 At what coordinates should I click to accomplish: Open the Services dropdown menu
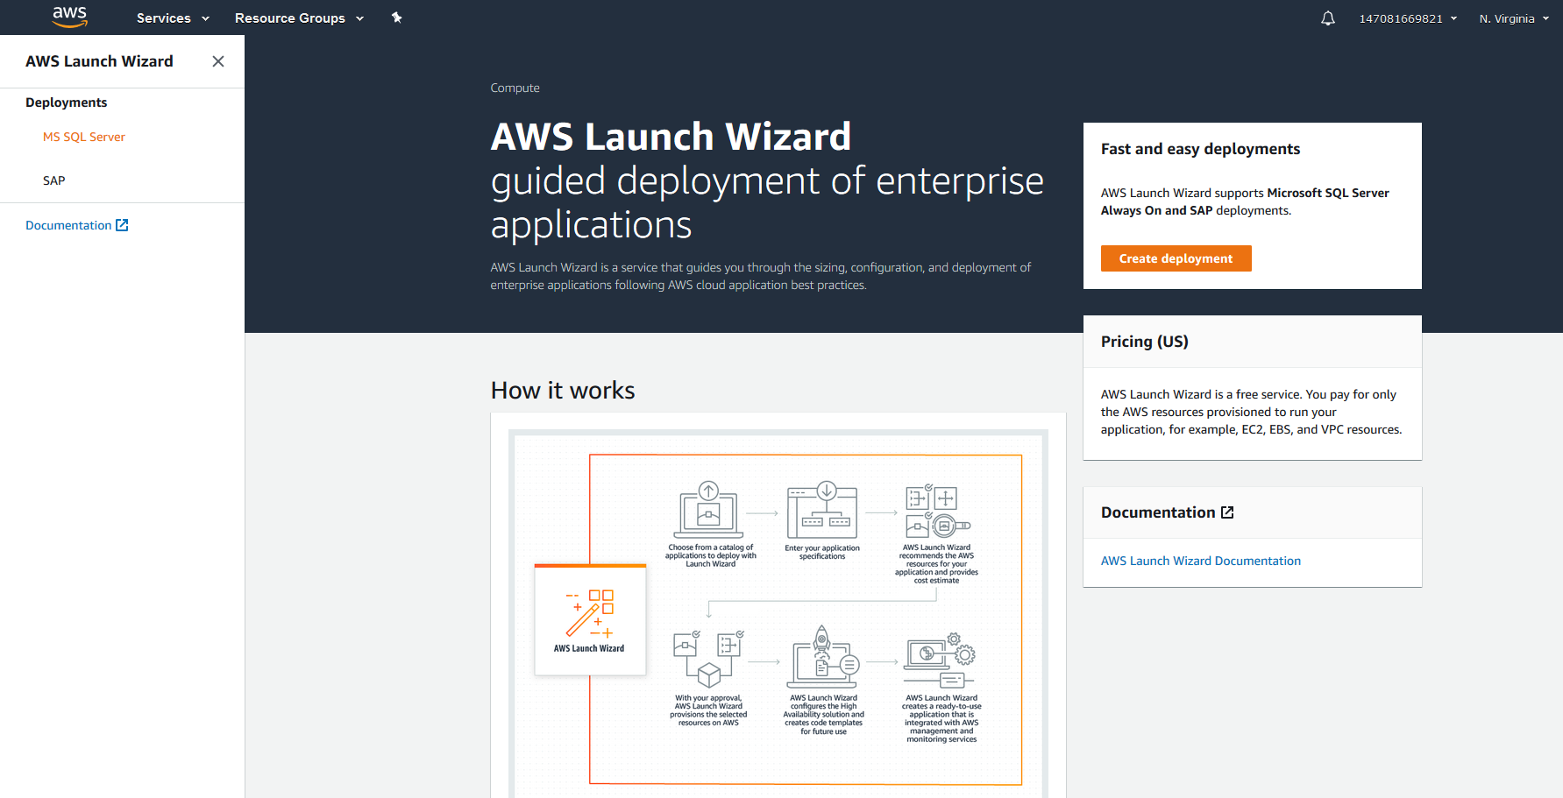[173, 18]
